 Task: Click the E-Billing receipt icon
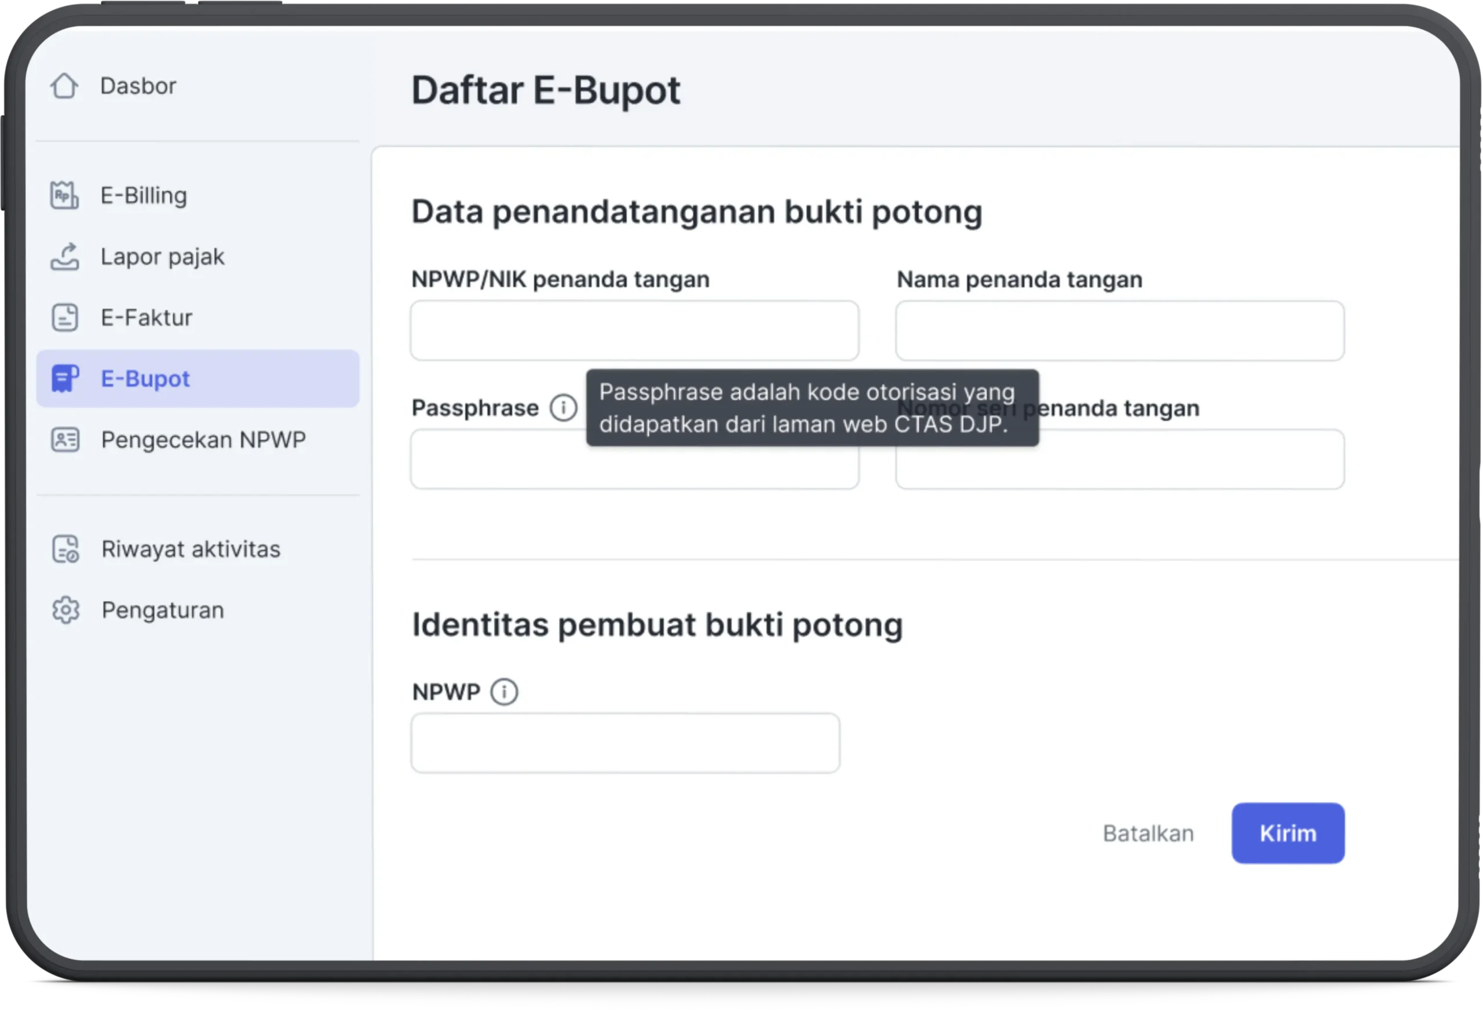click(64, 195)
